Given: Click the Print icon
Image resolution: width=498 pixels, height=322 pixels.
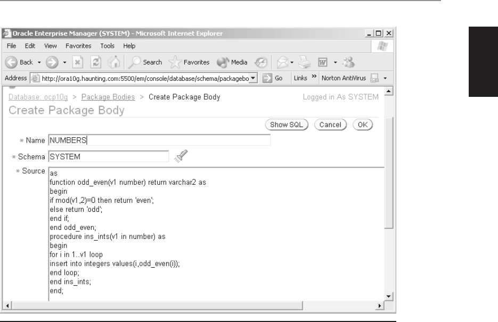Looking at the screenshot, I should (305, 62).
